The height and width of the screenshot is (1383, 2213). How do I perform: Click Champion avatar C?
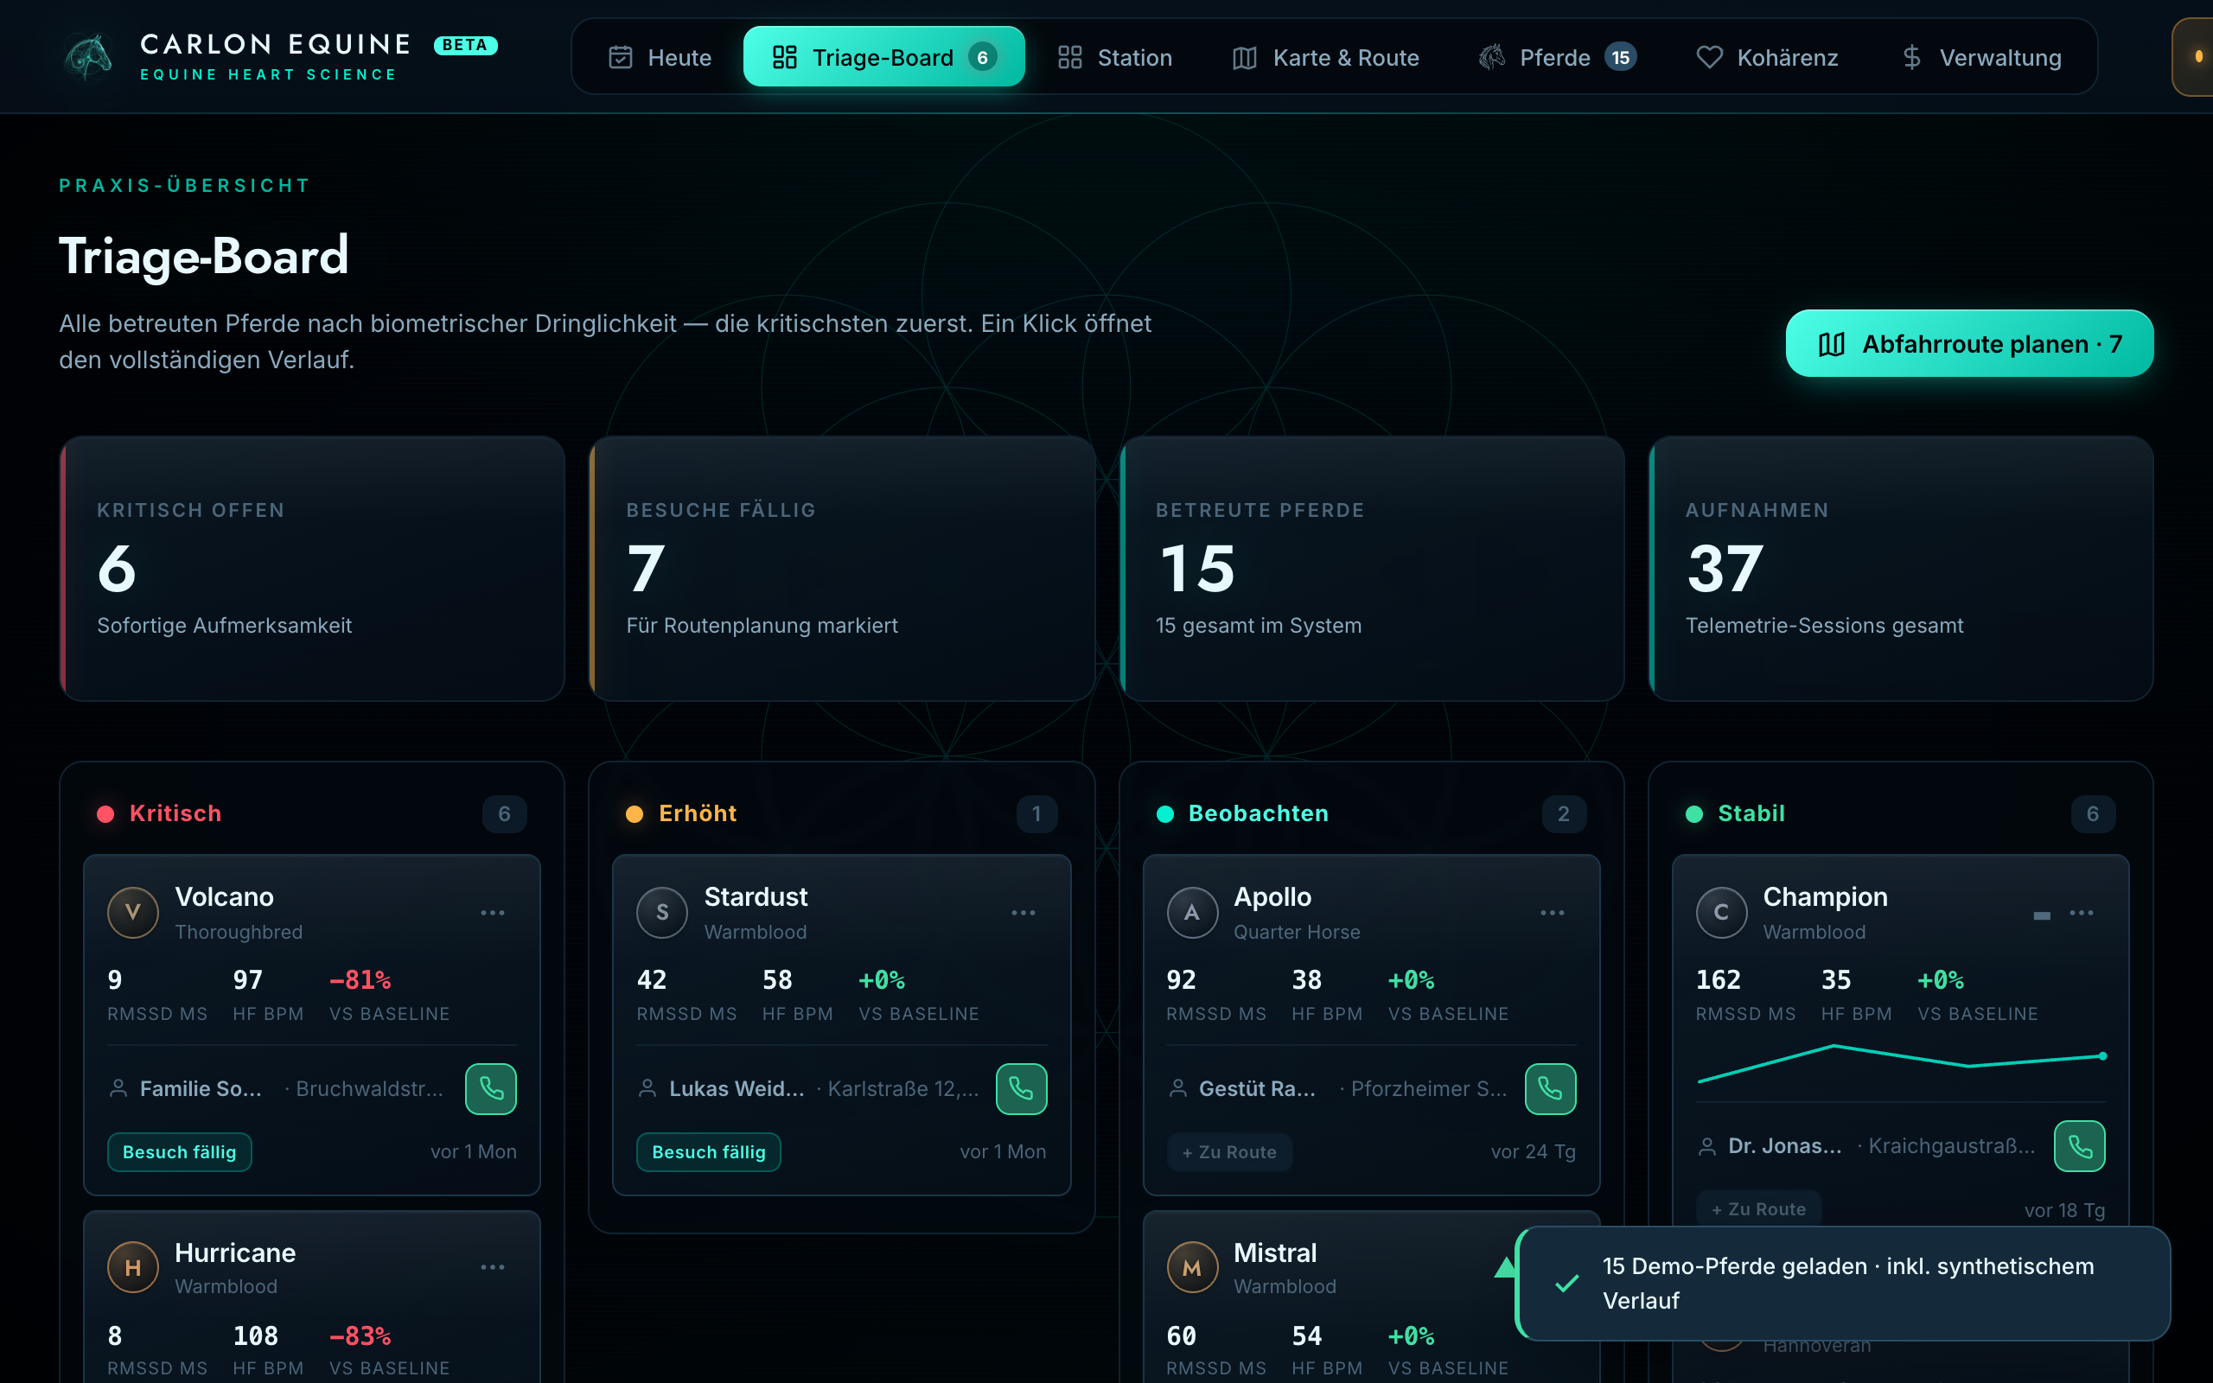click(1721, 912)
